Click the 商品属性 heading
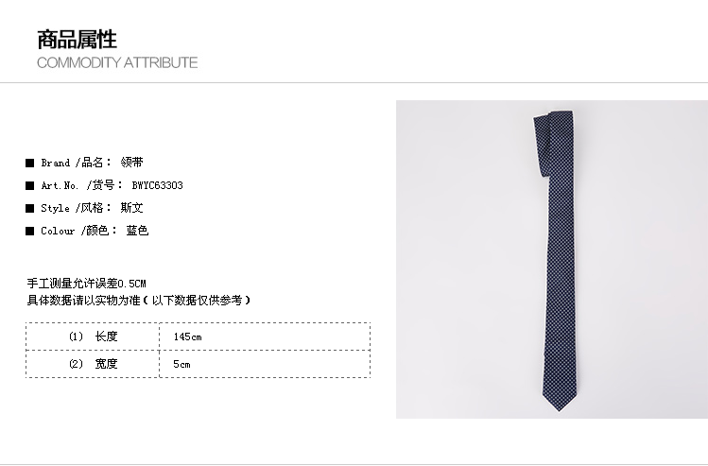Image resolution: width=708 pixels, height=466 pixels. click(77, 40)
